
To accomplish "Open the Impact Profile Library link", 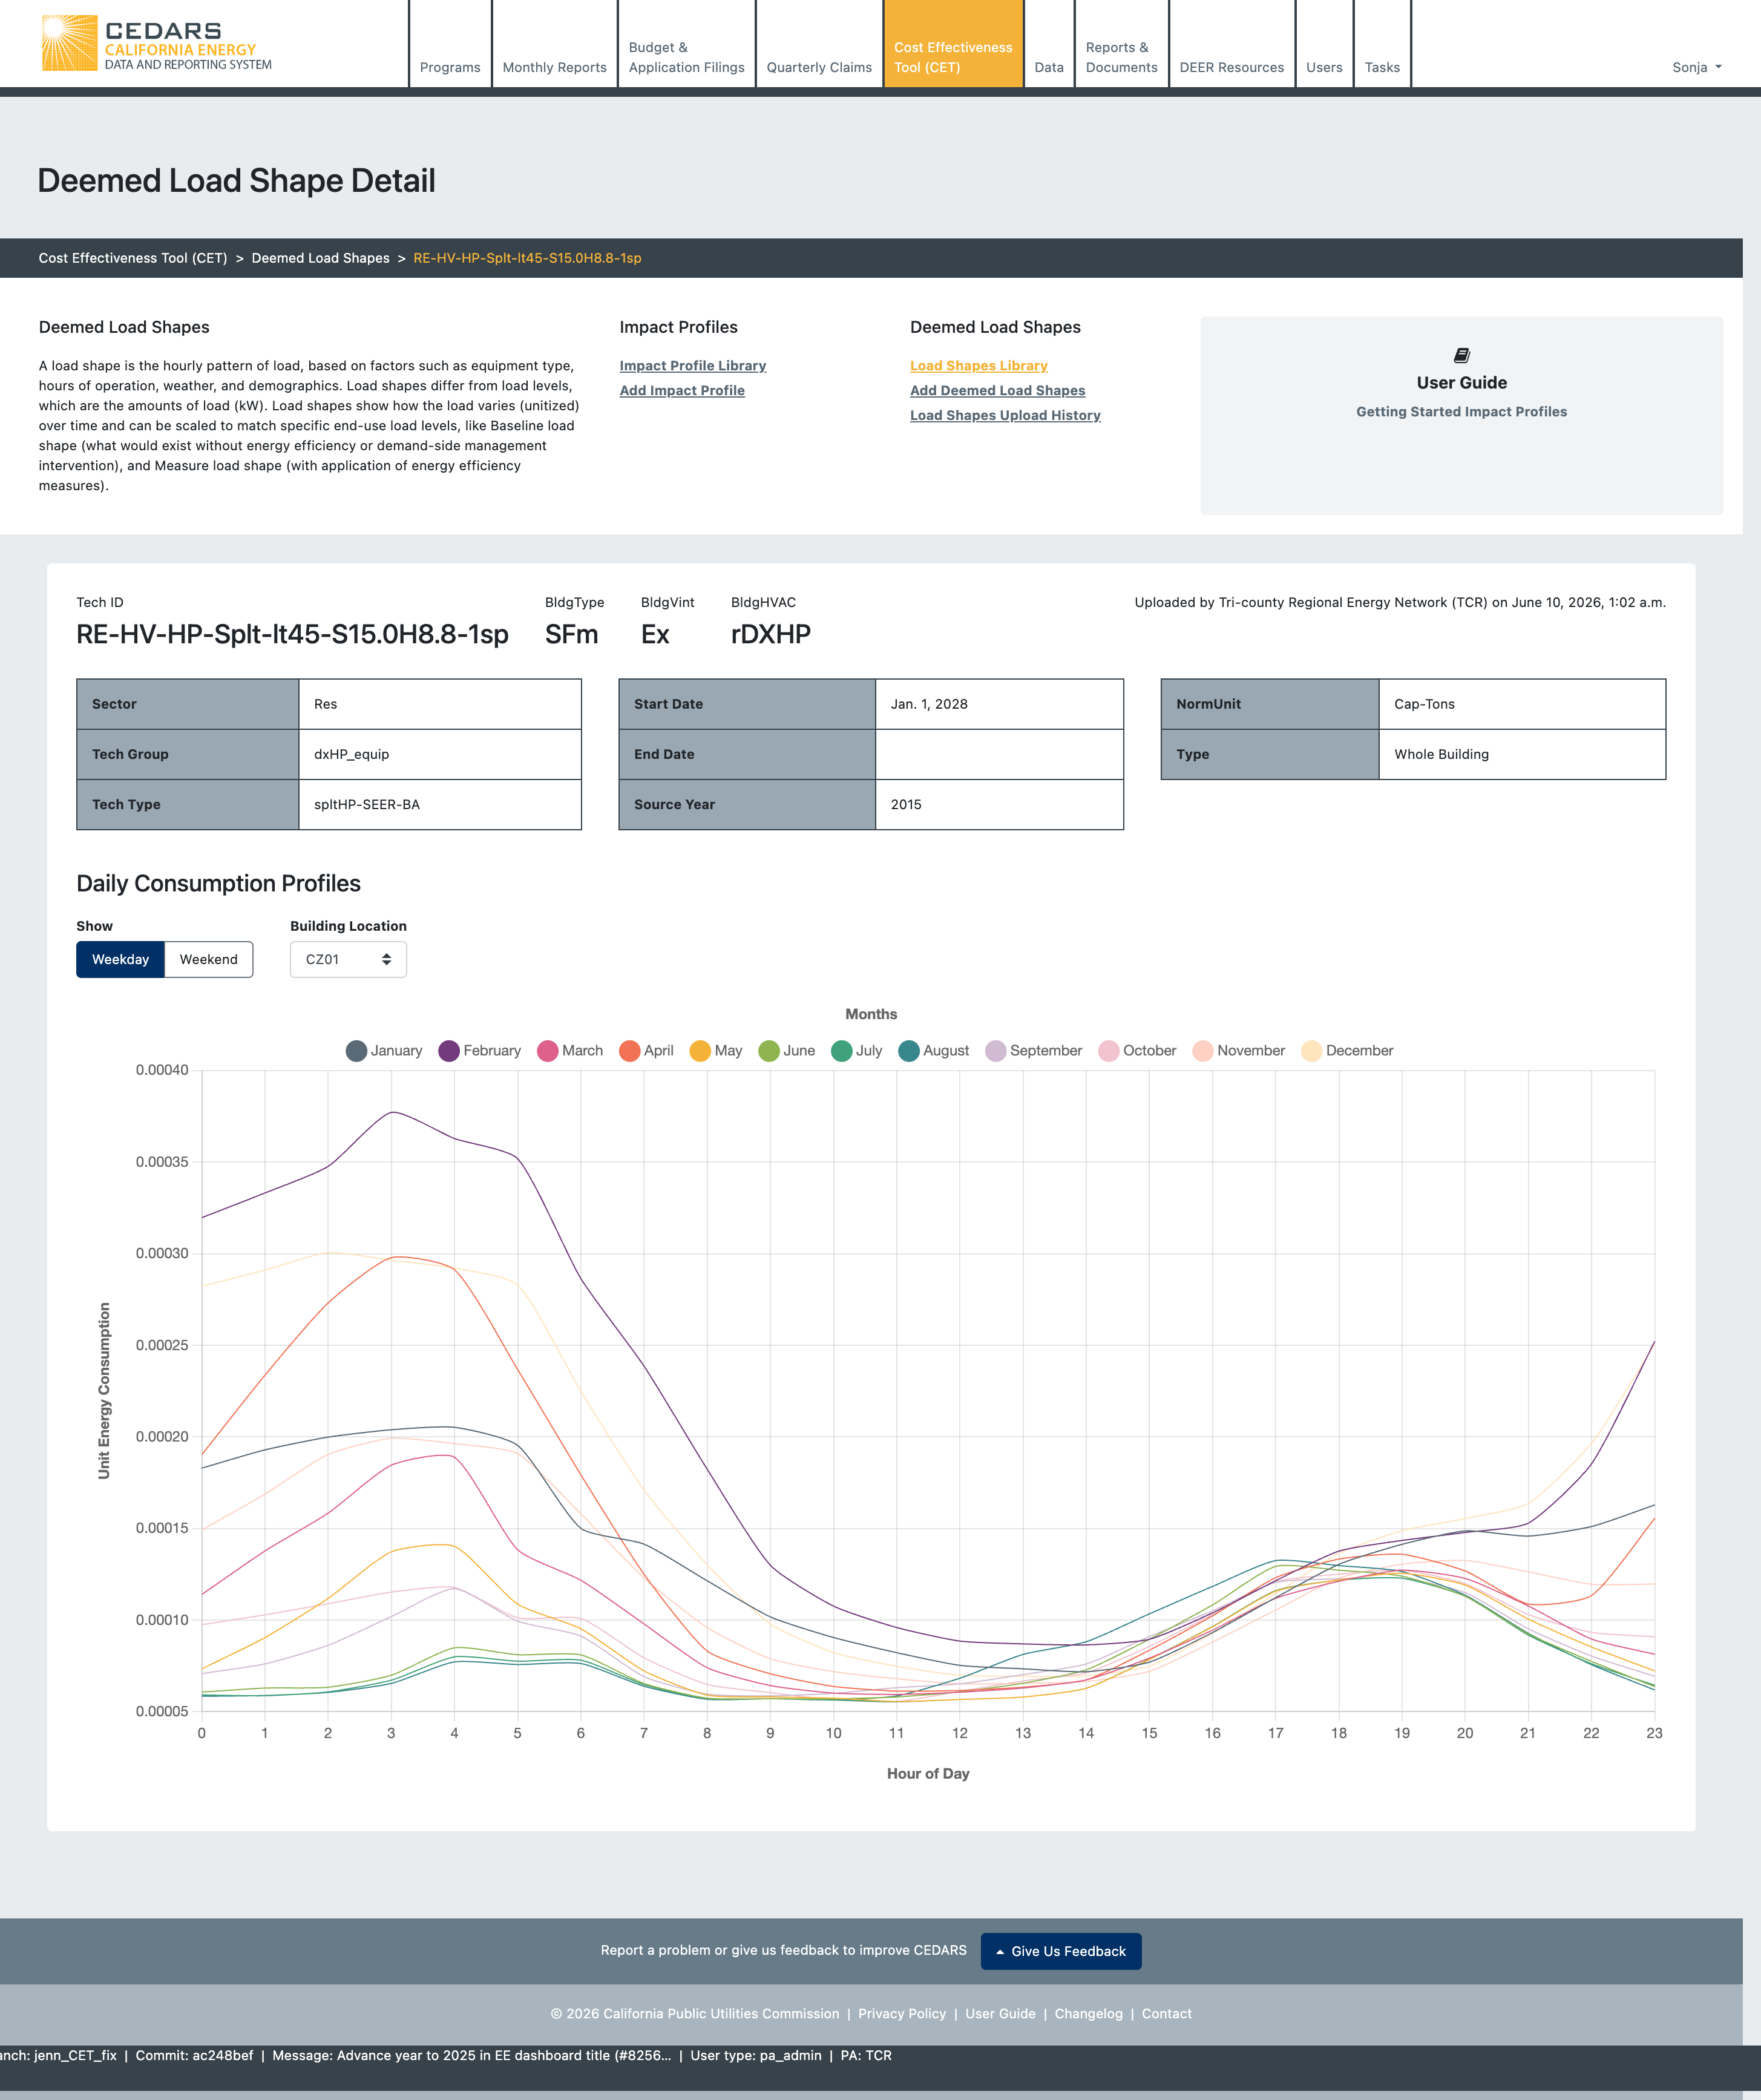I will tap(693, 366).
